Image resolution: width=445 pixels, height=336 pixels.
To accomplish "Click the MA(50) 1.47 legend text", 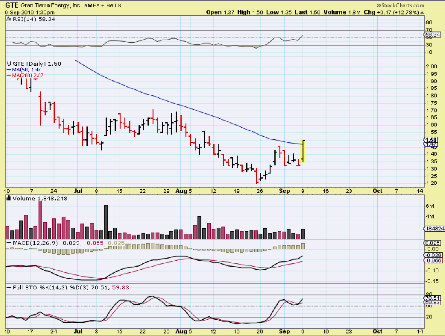I will click(26, 70).
